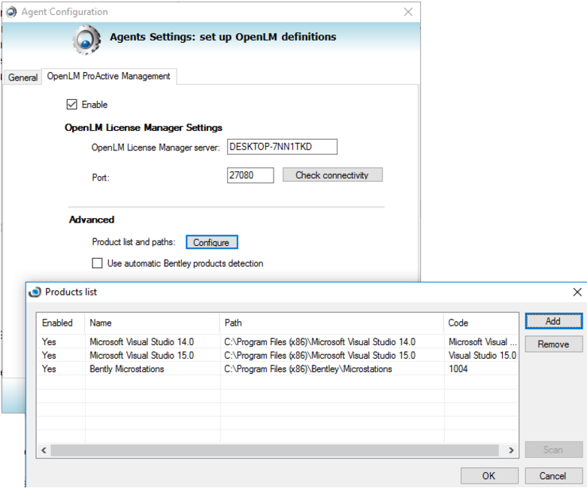The width and height of the screenshot is (587, 488).
Task: Click Add in the Products list
Action: [553, 321]
